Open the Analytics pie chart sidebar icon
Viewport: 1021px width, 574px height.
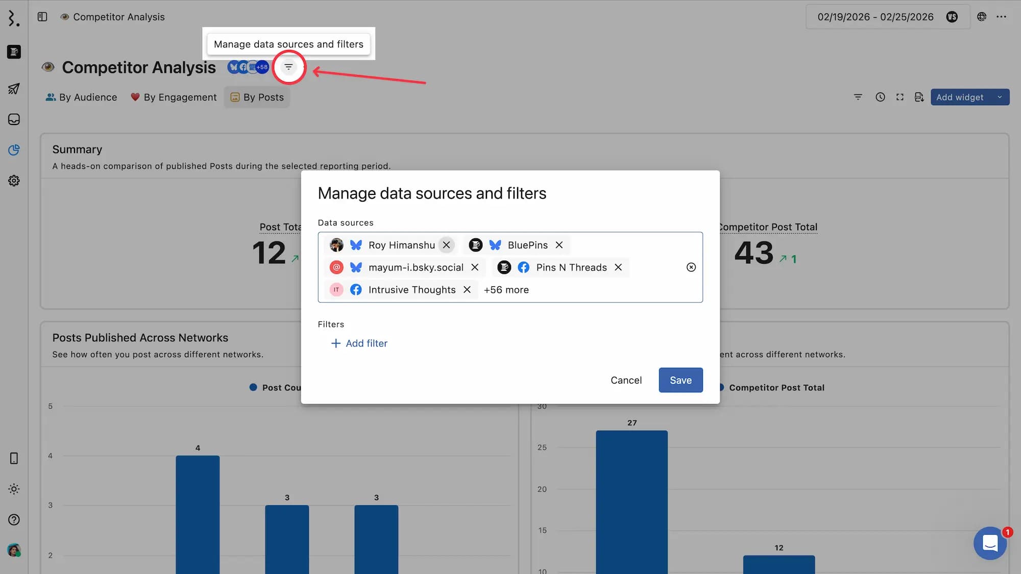(x=14, y=150)
